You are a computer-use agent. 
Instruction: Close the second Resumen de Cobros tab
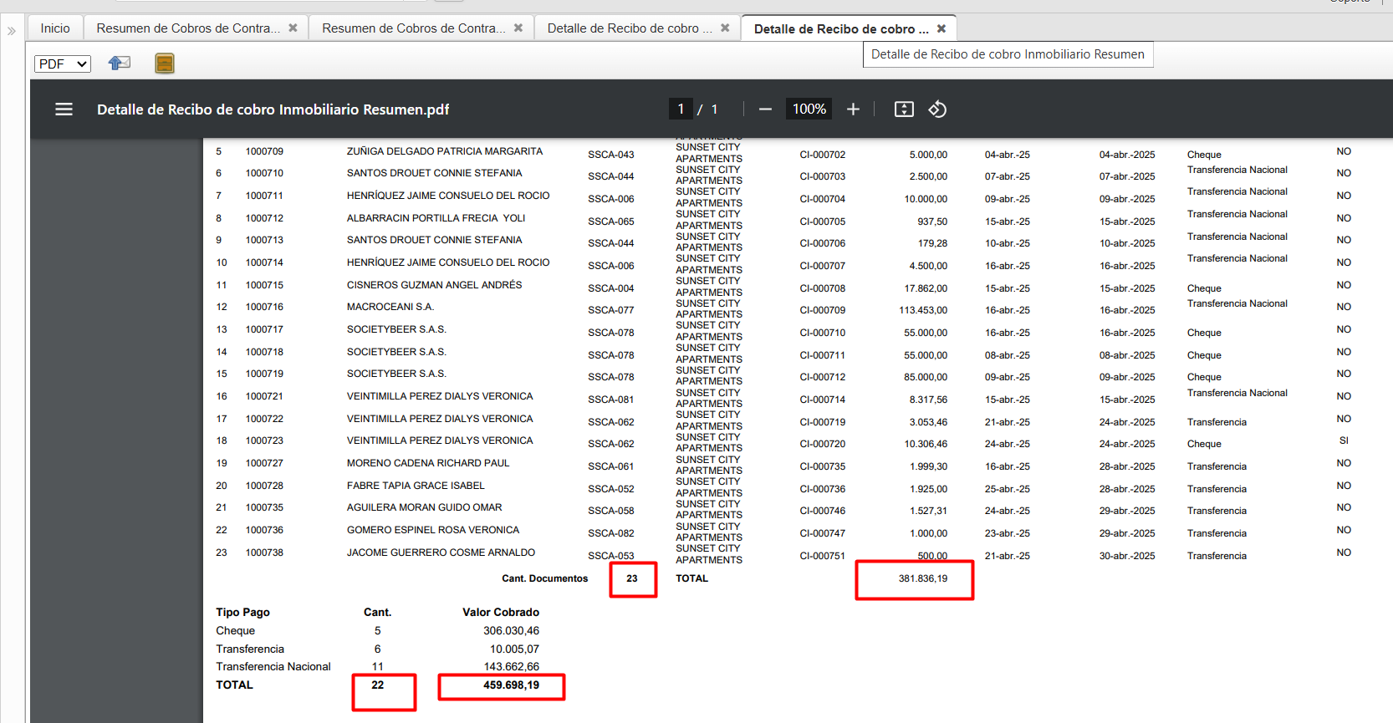(518, 28)
